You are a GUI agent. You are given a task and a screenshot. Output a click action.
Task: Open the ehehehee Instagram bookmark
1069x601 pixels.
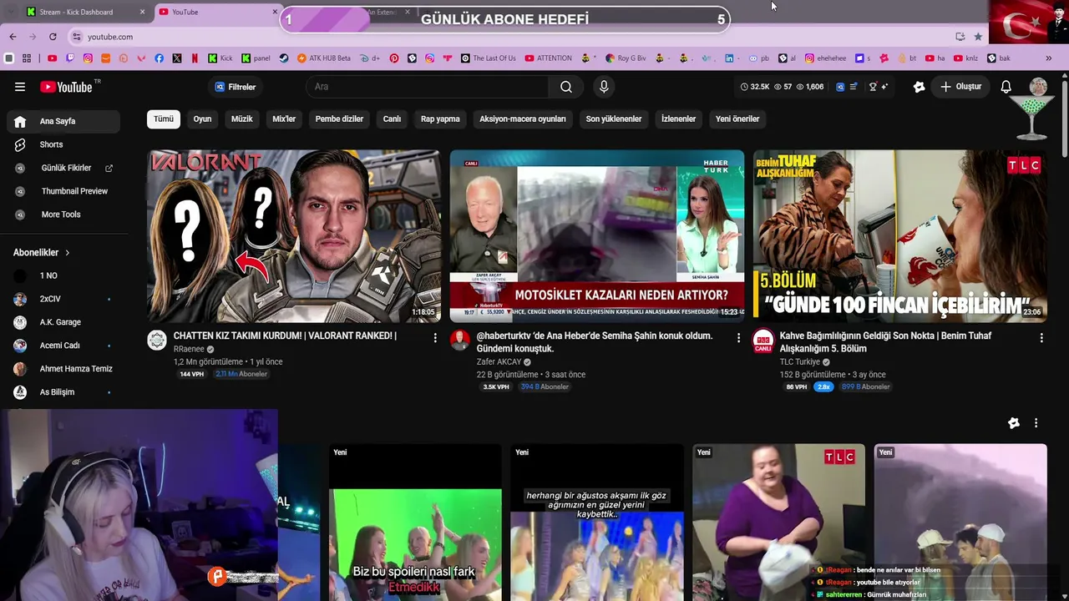coord(826,58)
